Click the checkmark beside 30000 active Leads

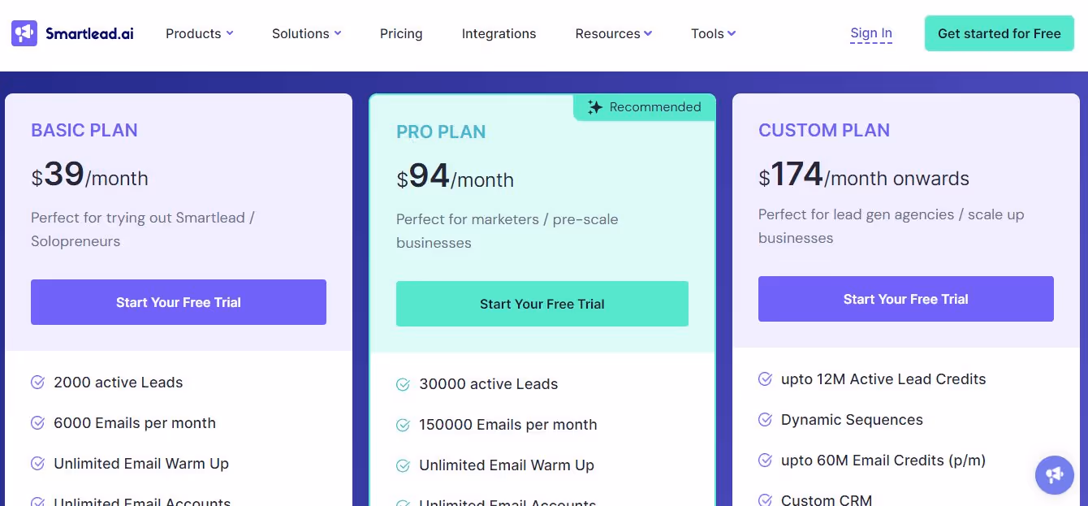tap(404, 383)
